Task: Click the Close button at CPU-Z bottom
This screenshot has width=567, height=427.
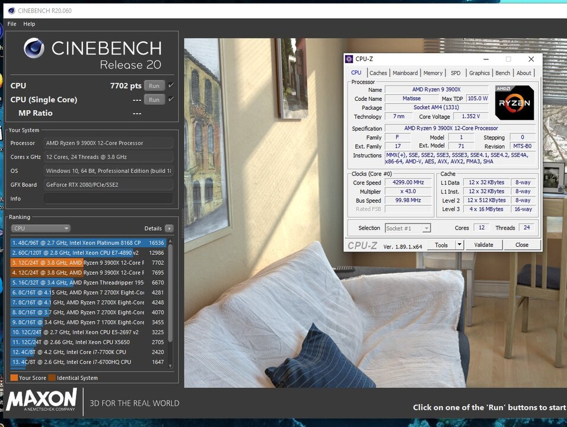Action: click(521, 245)
